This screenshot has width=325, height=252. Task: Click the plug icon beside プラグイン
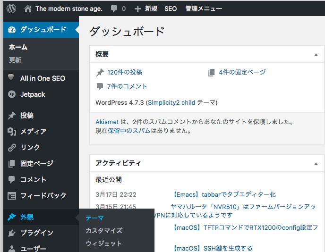(12, 233)
